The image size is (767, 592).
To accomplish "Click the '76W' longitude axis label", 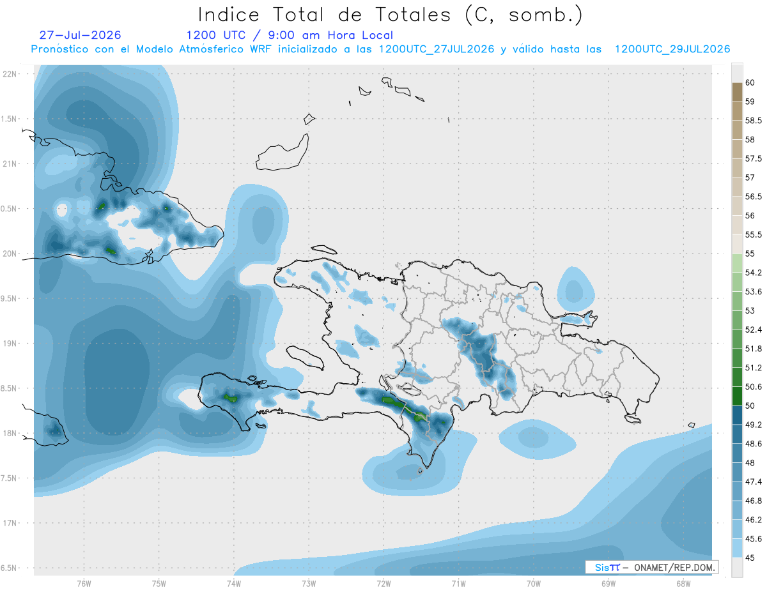I will pyautogui.click(x=84, y=583).
